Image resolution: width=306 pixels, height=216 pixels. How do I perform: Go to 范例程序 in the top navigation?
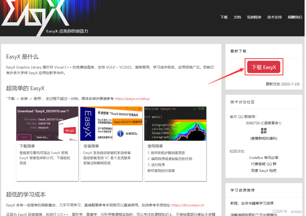pyautogui.click(x=254, y=17)
